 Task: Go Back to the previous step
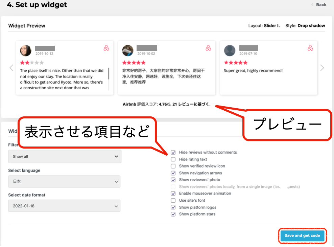pyautogui.click(x=318, y=5)
